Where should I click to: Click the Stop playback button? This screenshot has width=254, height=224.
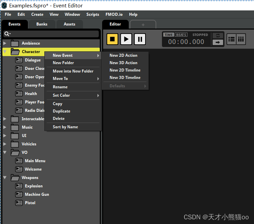point(112,39)
